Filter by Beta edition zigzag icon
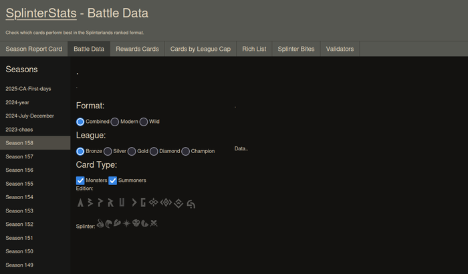Screen dimensions: 468x274 pyautogui.click(x=90, y=202)
